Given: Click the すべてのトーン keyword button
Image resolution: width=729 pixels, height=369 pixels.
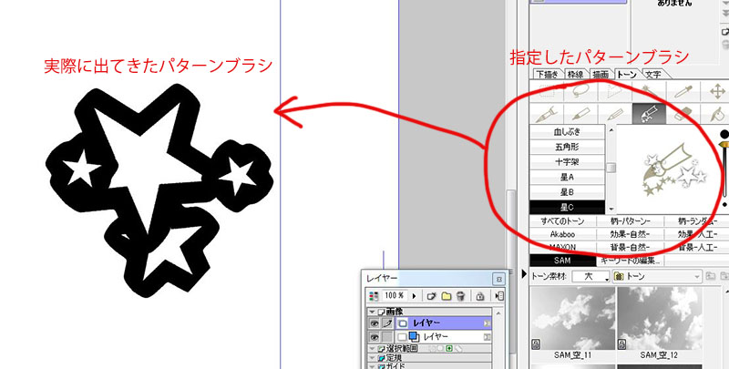Looking at the screenshot, I should click(562, 221).
